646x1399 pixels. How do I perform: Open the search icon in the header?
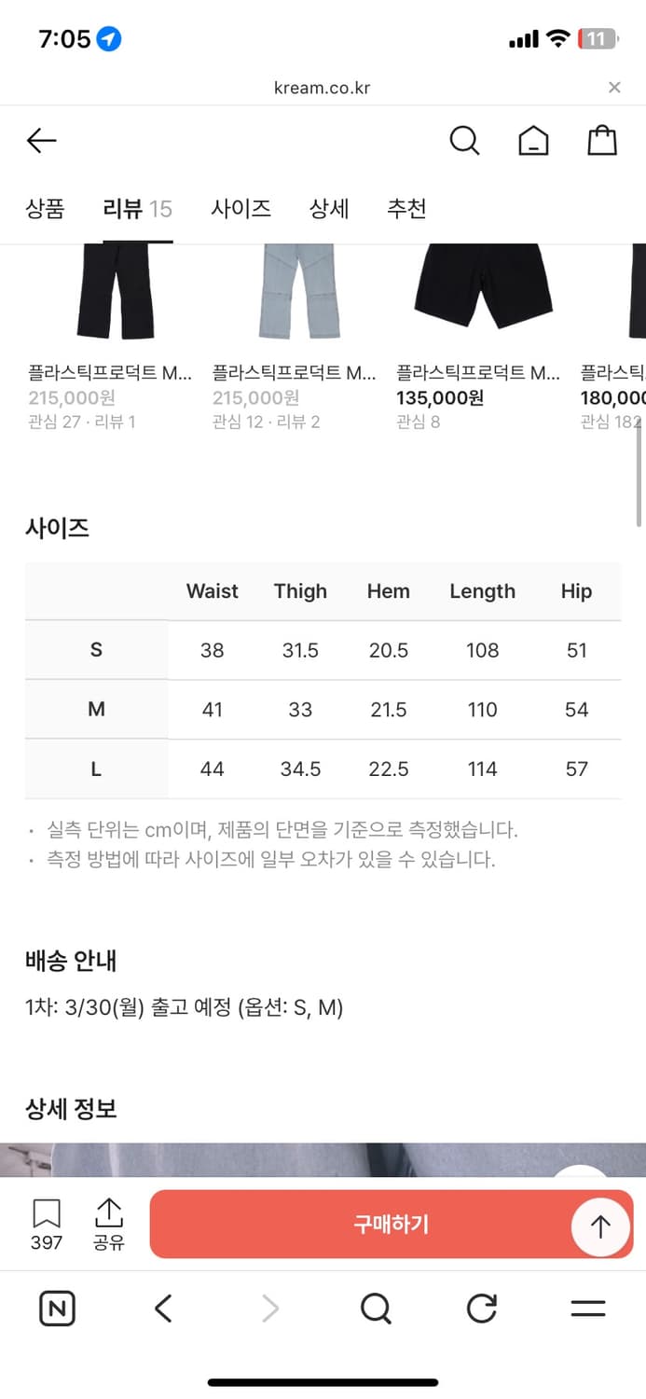click(464, 140)
